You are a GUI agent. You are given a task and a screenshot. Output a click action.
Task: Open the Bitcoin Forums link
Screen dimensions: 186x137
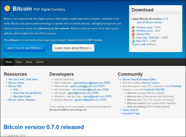click(x=151, y=83)
